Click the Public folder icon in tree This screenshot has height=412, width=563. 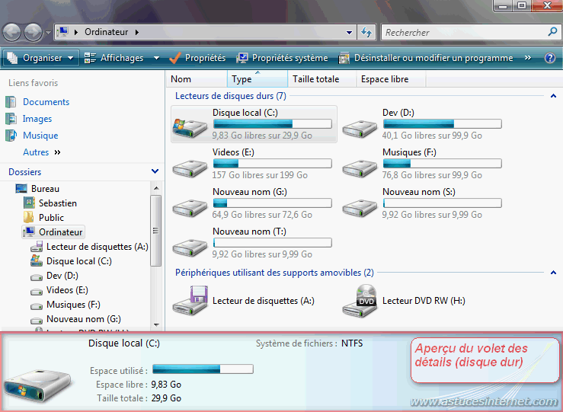[29, 217]
